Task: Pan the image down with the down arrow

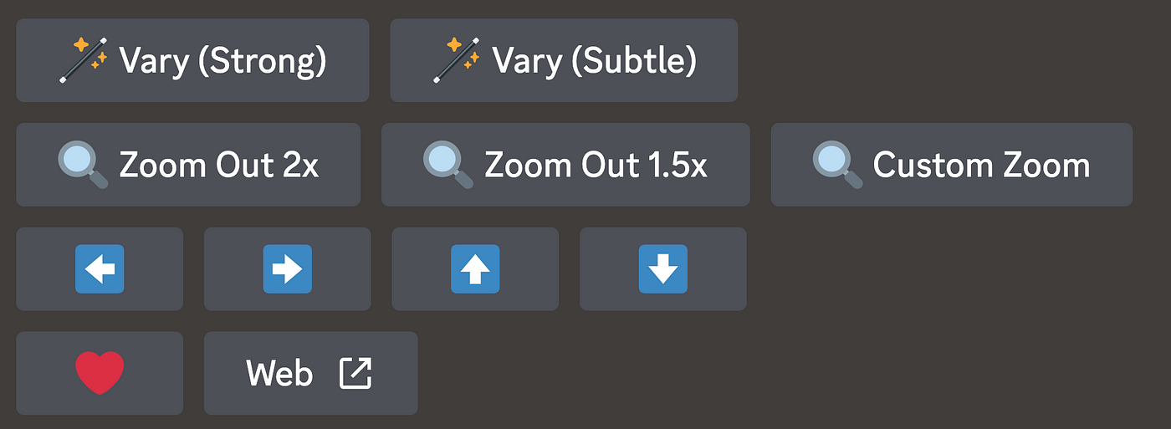Action: tap(663, 269)
